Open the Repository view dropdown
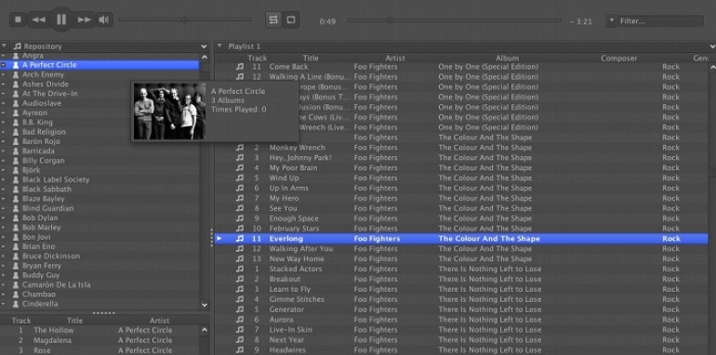716x355 pixels. [204, 46]
